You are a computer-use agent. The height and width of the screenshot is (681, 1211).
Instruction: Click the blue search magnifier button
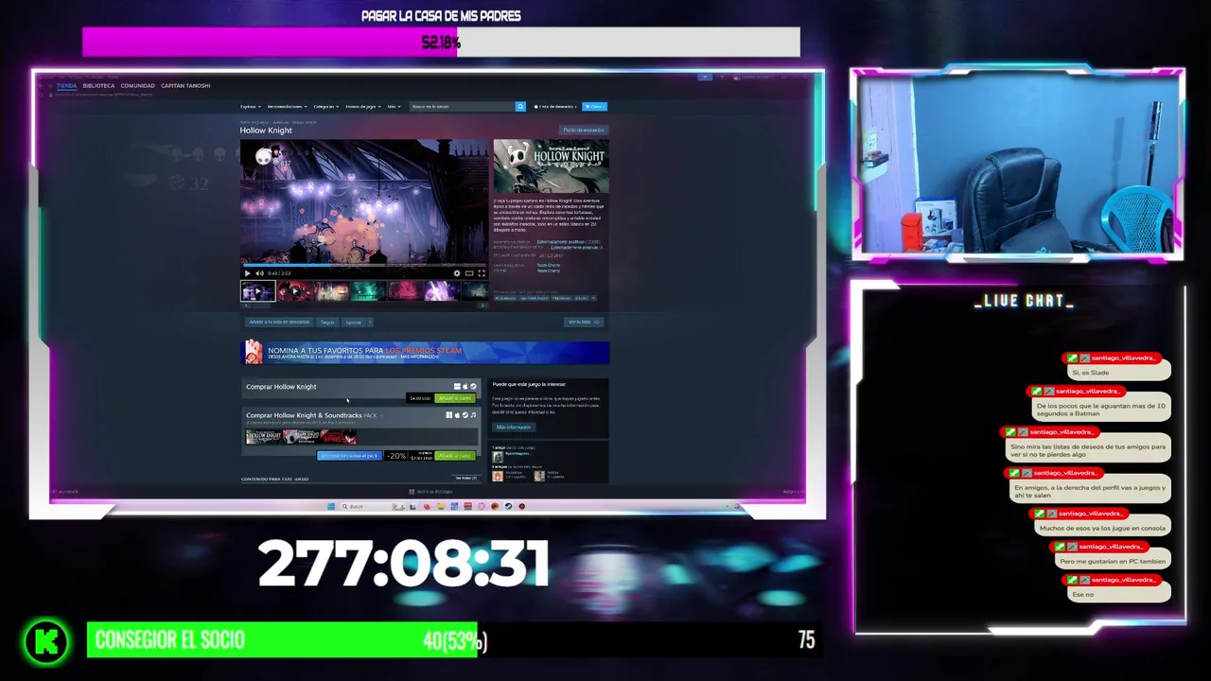pyautogui.click(x=519, y=107)
